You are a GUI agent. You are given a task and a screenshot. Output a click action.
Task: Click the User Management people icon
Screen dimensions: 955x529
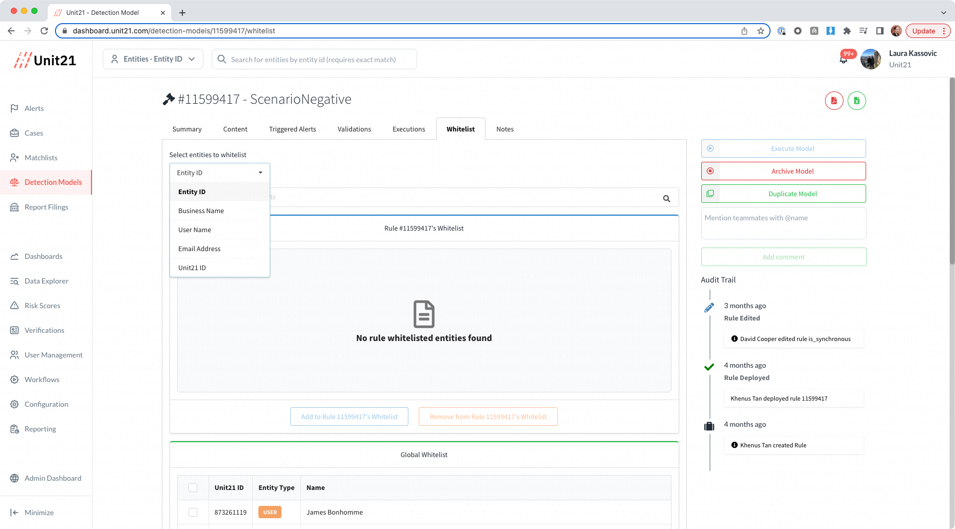pos(14,355)
